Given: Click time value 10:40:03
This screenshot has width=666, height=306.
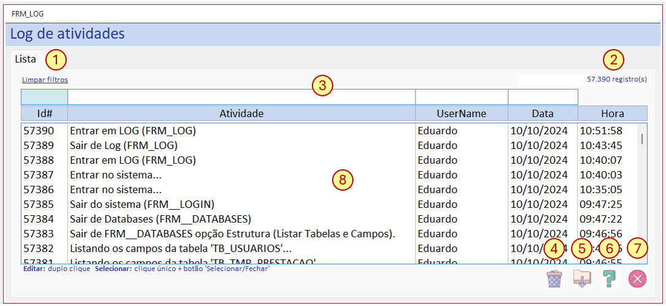Looking at the screenshot, I should [x=600, y=175].
